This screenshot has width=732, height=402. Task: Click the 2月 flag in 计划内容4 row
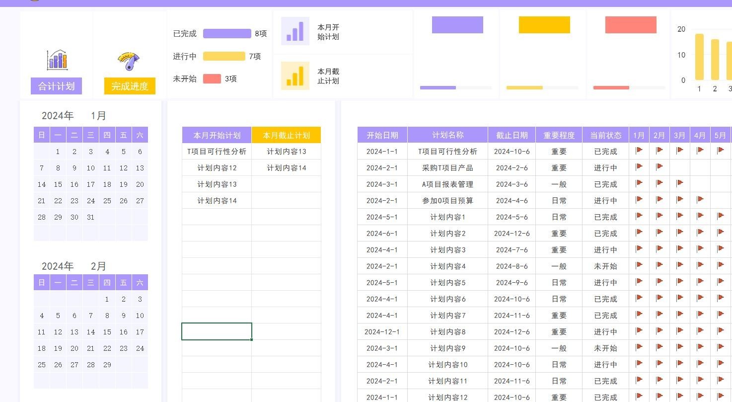[659, 265]
